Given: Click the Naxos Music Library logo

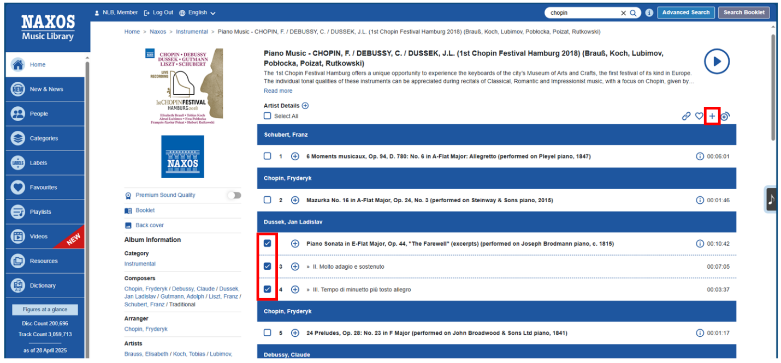Looking at the screenshot, I should tap(48, 27).
